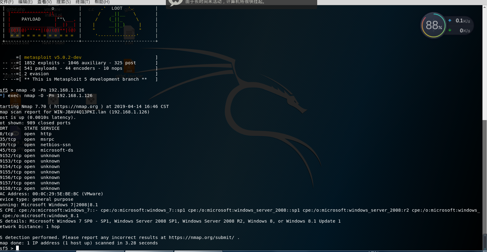Open the 编辑(E) menu
Image resolution: width=487 pixels, height=252 pixels.
[25, 2]
